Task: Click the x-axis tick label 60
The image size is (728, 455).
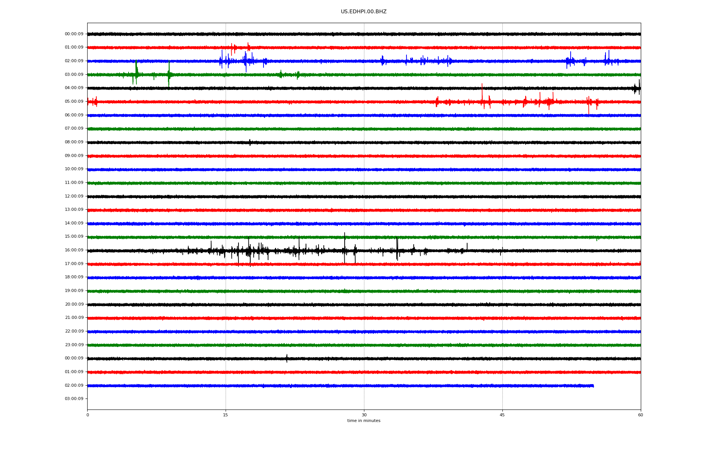Action: (640, 415)
